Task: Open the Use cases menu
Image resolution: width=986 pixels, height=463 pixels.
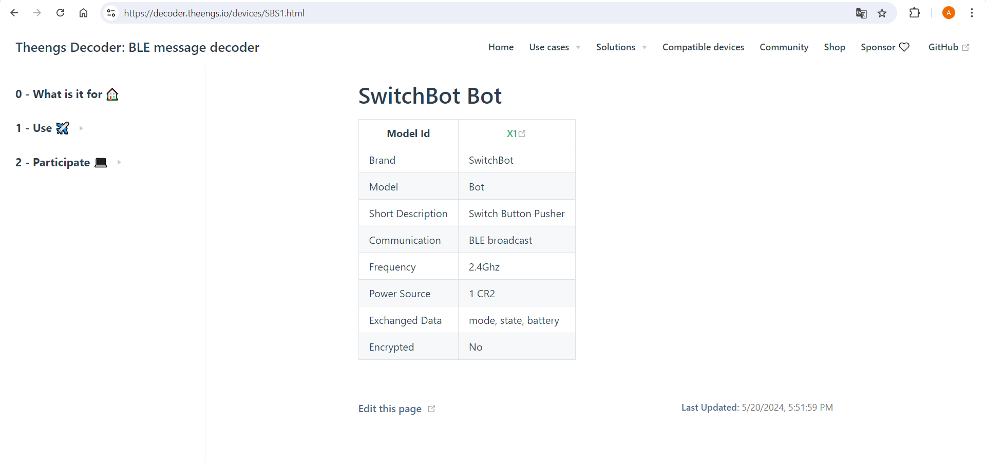Action: tap(549, 47)
